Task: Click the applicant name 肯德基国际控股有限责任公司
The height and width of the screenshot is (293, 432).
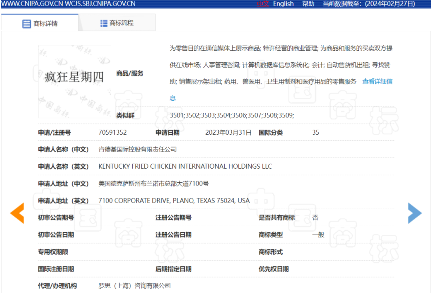Action: click(x=137, y=149)
